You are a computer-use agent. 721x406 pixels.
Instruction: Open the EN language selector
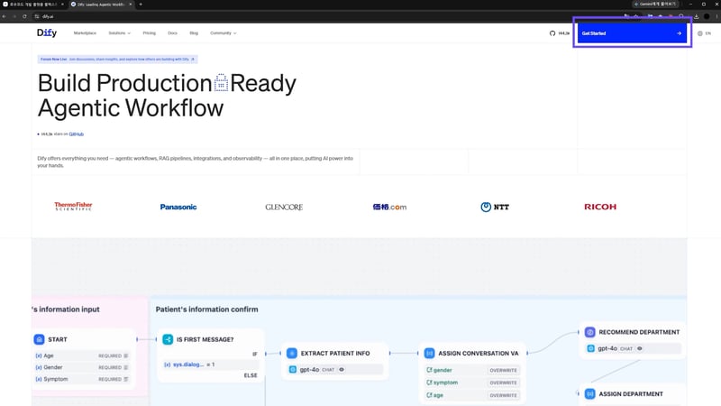[x=704, y=33]
